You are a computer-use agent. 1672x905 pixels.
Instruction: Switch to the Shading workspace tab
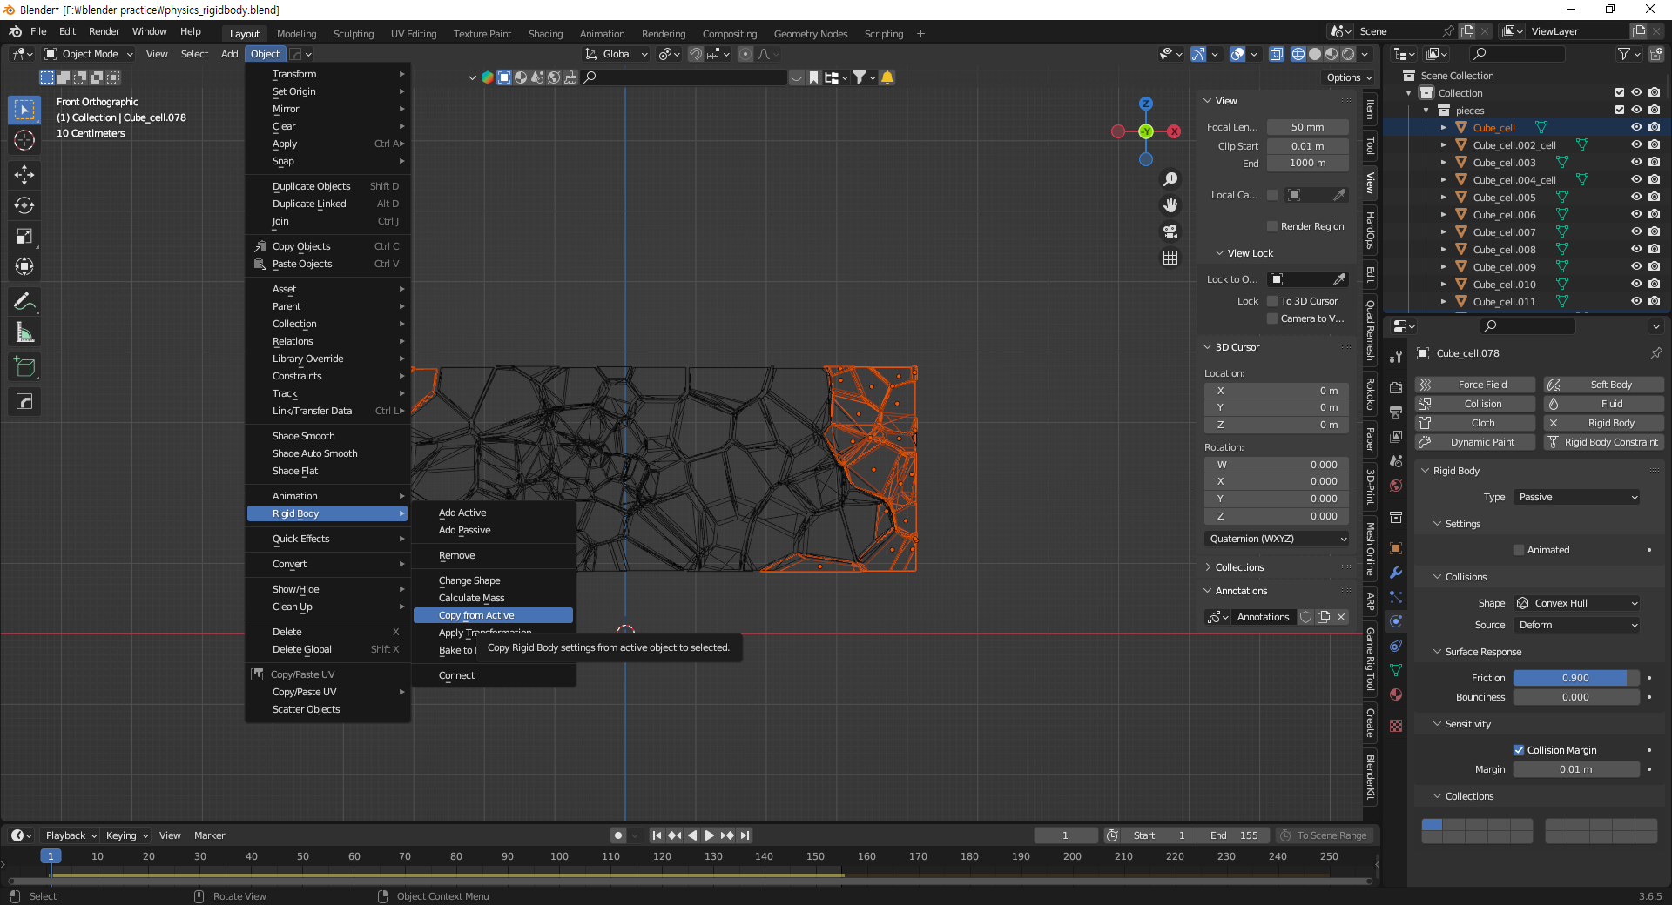point(545,34)
